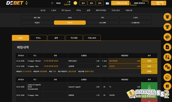Image resolution: width=172 pixels, height=102 pixels.
Task: Click the DEBET logo
Action: click(x=15, y=3)
